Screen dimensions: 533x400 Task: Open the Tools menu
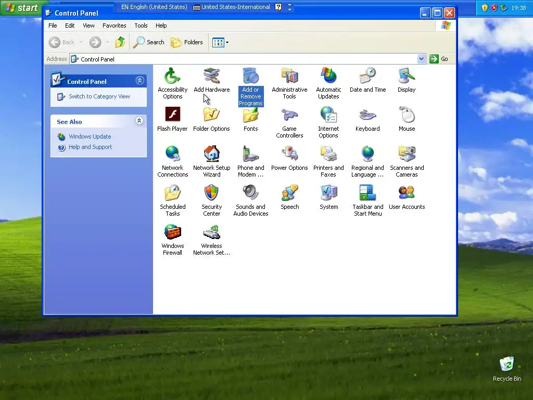tap(141, 26)
